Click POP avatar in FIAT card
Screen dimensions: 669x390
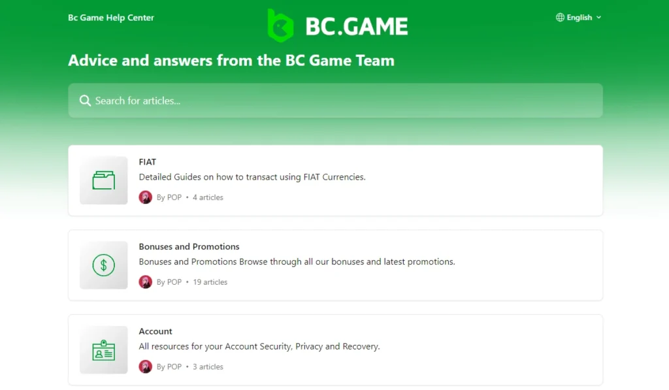[x=146, y=197]
